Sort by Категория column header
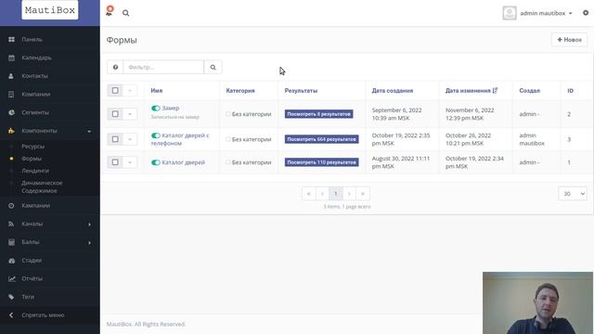This screenshot has width=594, height=334. click(240, 91)
